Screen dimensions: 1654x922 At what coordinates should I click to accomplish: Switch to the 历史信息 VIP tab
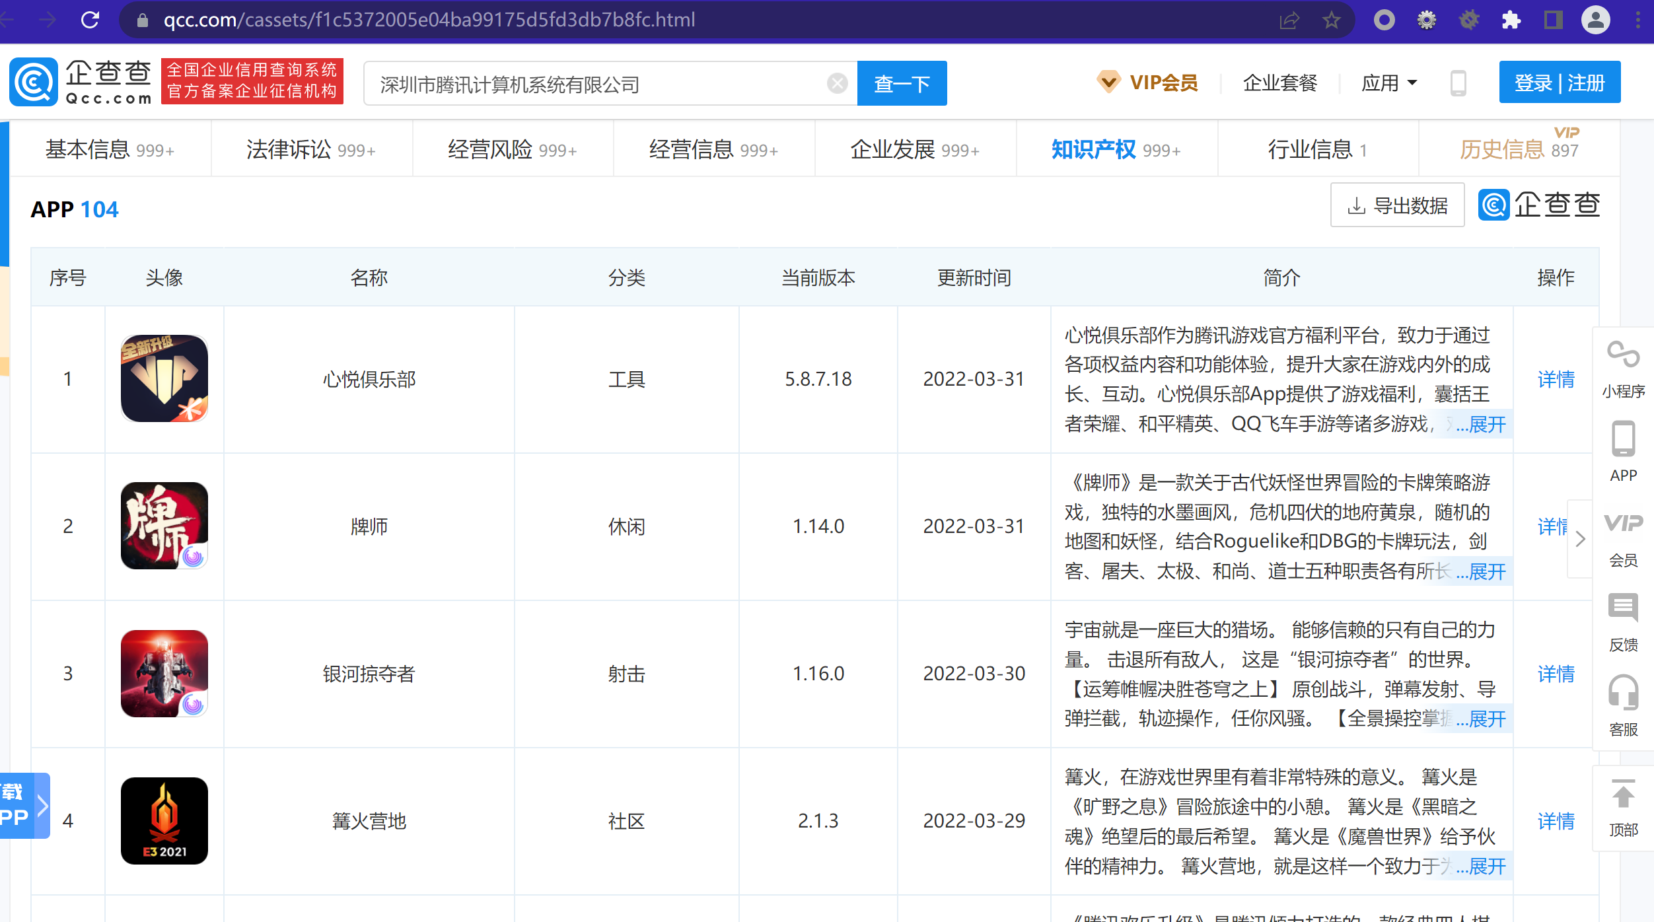(x=1519, y=148)
